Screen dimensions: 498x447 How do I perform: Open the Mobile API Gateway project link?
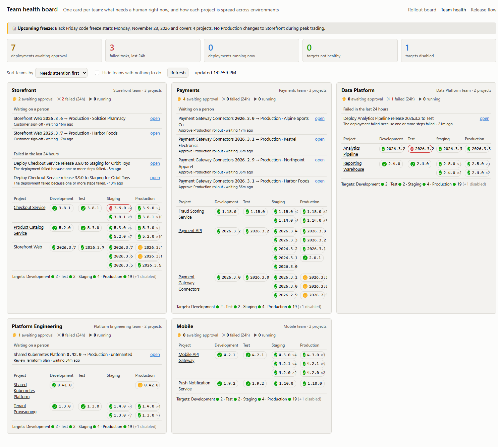tap(188, 358)
